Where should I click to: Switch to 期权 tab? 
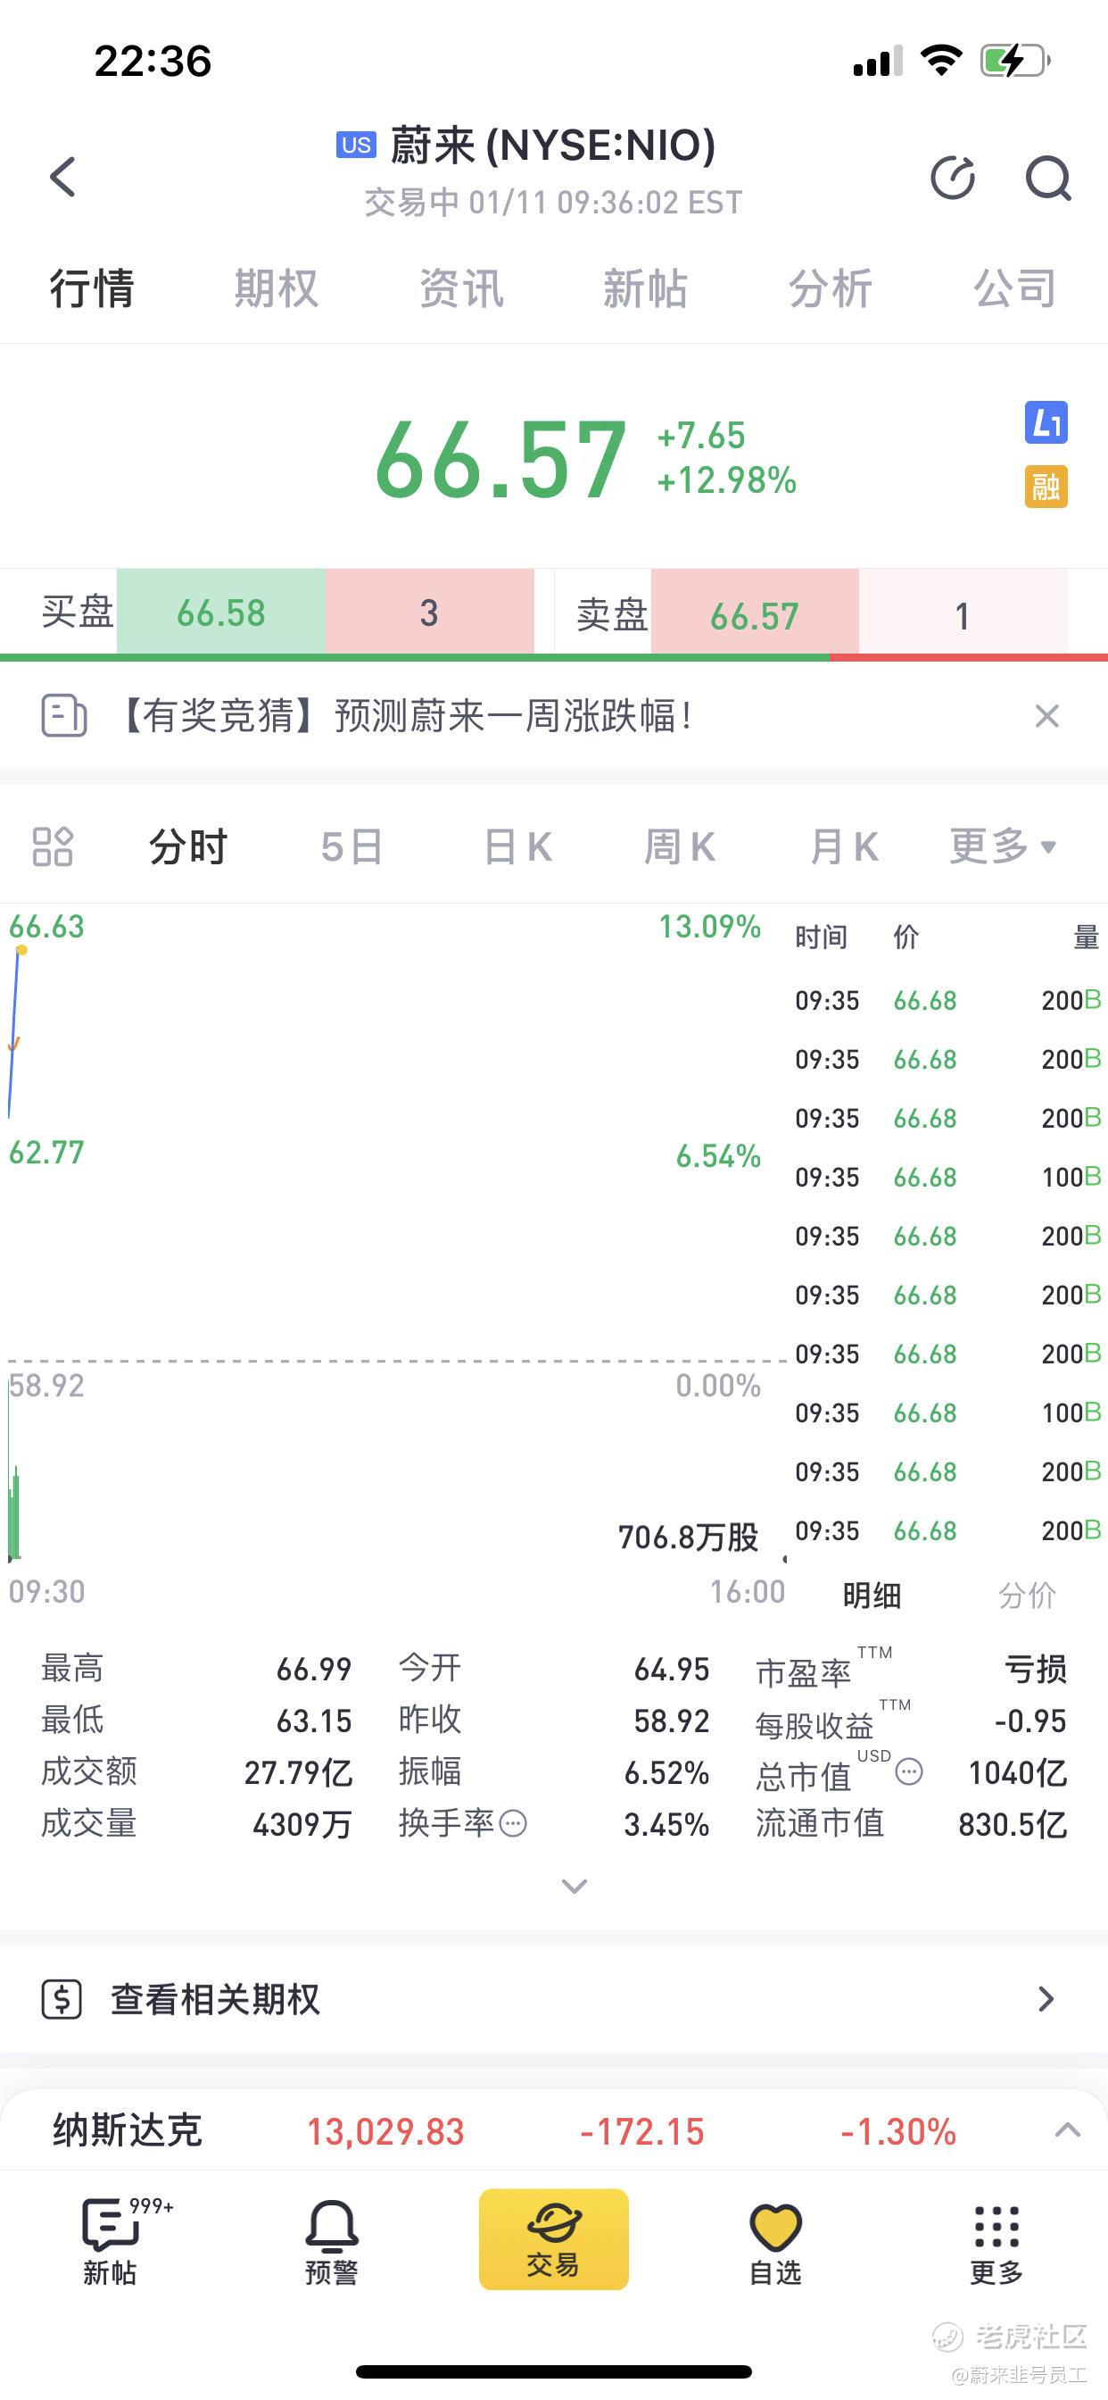277,287
